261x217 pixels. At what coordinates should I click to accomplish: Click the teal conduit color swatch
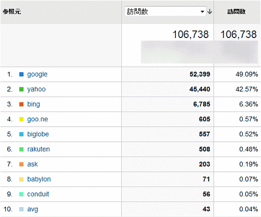pyautogui.click(x=21, y=194)
